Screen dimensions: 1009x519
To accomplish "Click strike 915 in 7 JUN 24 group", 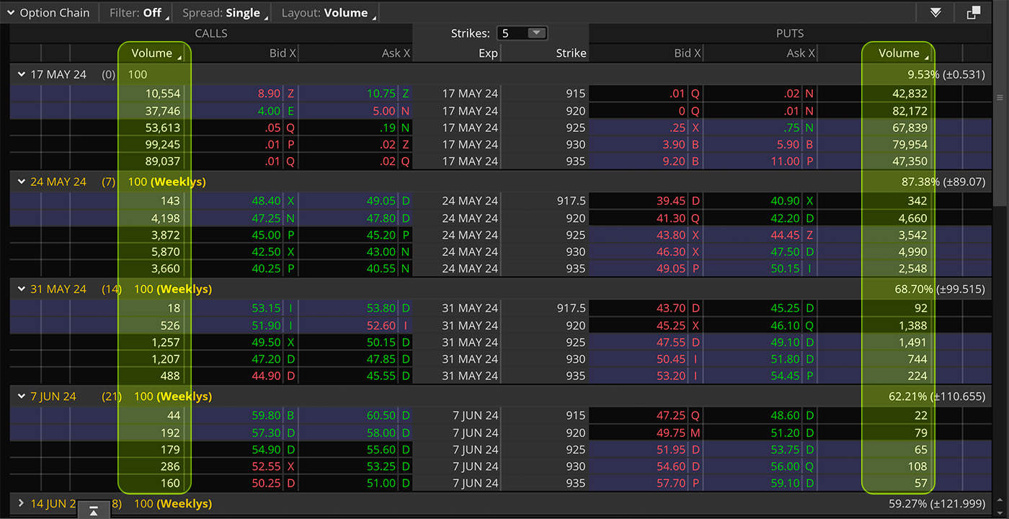I will (x=576, y=416).
